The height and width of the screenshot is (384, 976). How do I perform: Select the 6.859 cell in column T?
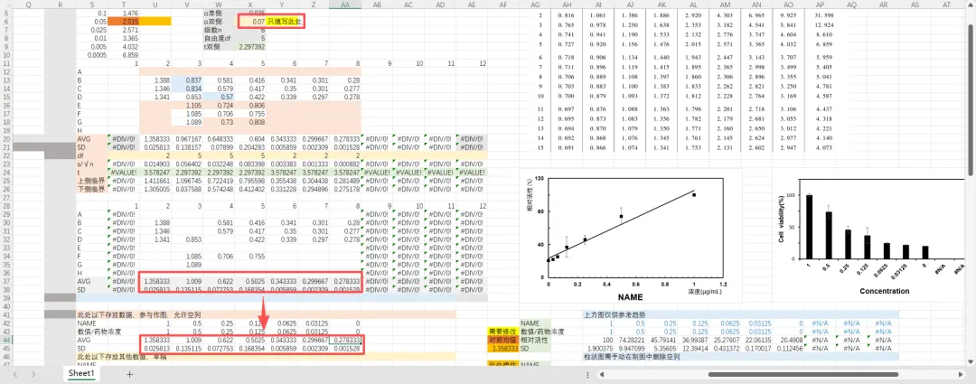coord(124,55)
